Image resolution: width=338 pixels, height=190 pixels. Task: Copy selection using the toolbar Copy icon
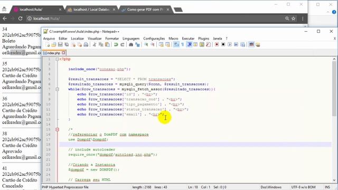101,44
